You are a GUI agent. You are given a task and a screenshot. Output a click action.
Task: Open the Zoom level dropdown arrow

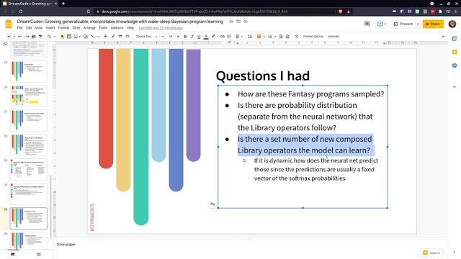(x=55, y=37)
